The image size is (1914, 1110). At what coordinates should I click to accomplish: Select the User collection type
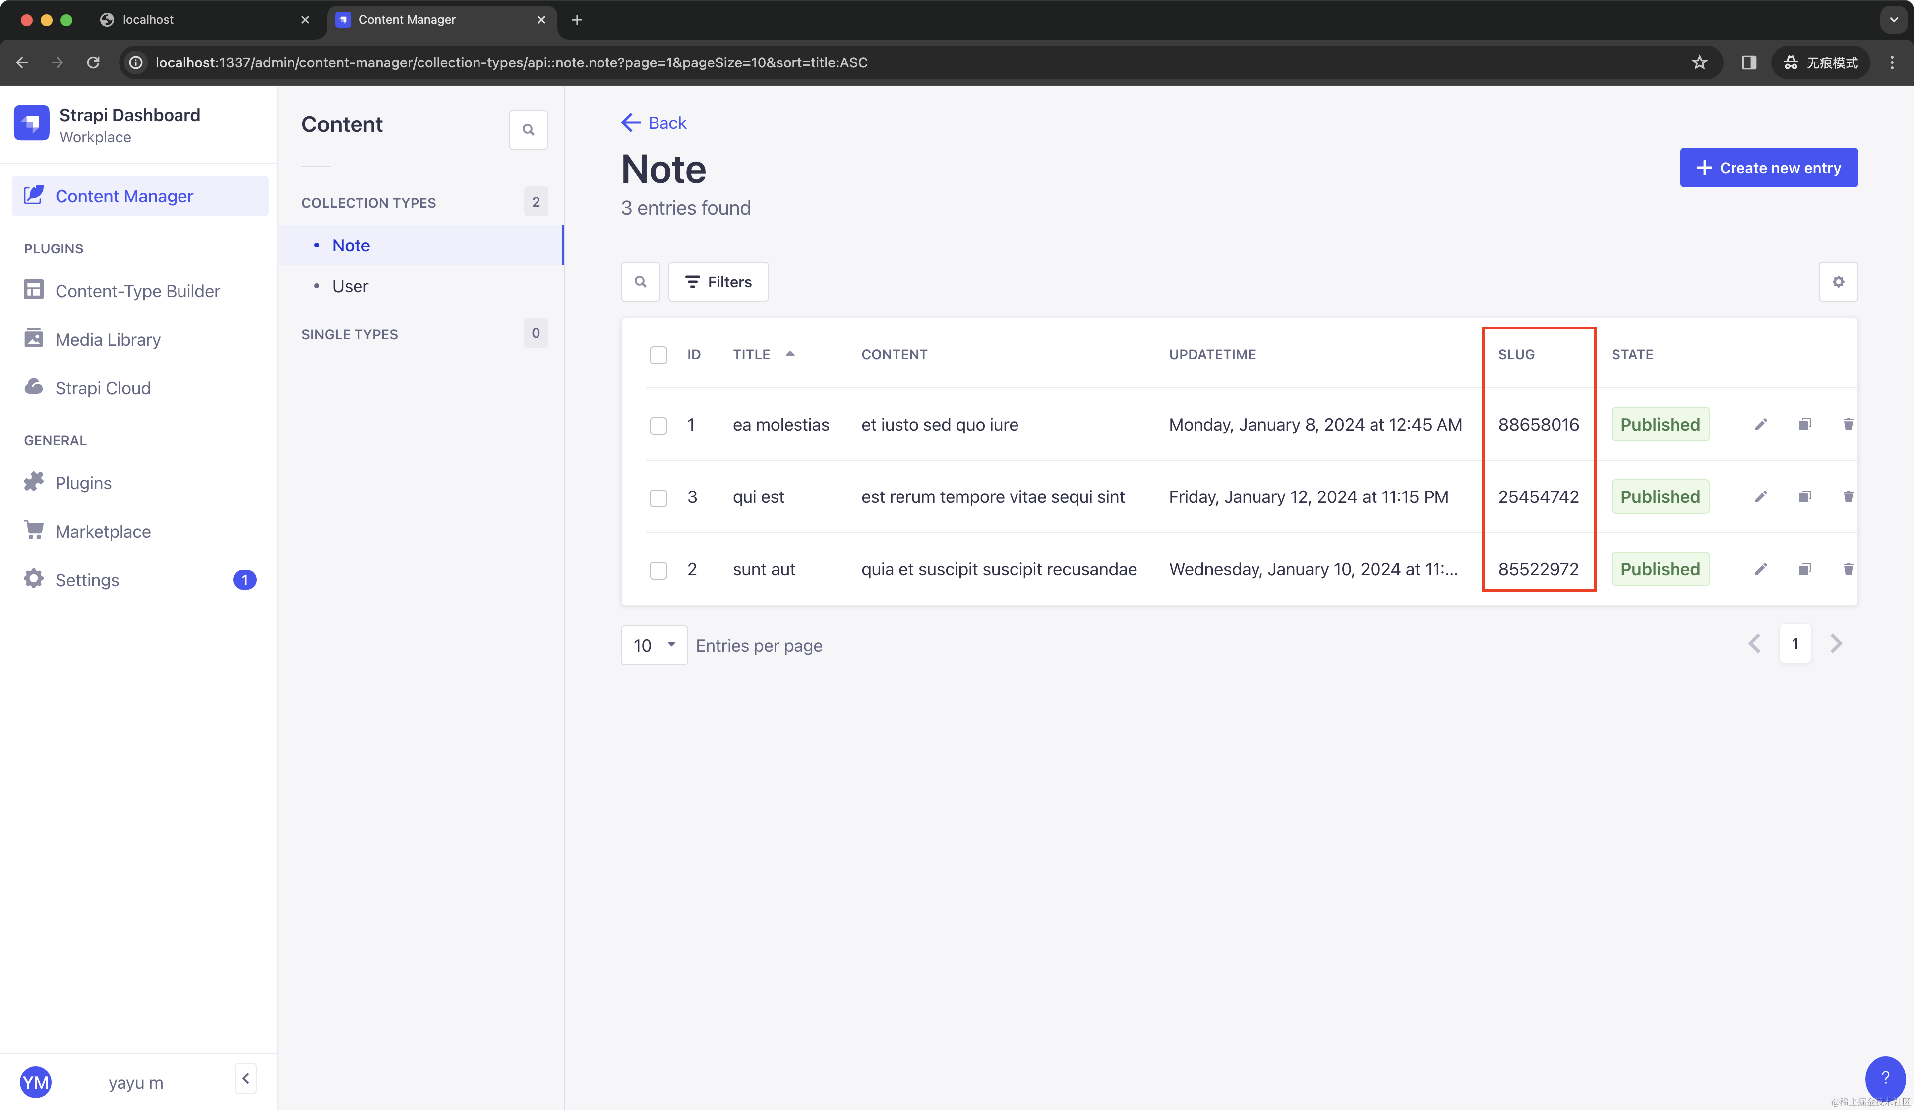point(350,286)
